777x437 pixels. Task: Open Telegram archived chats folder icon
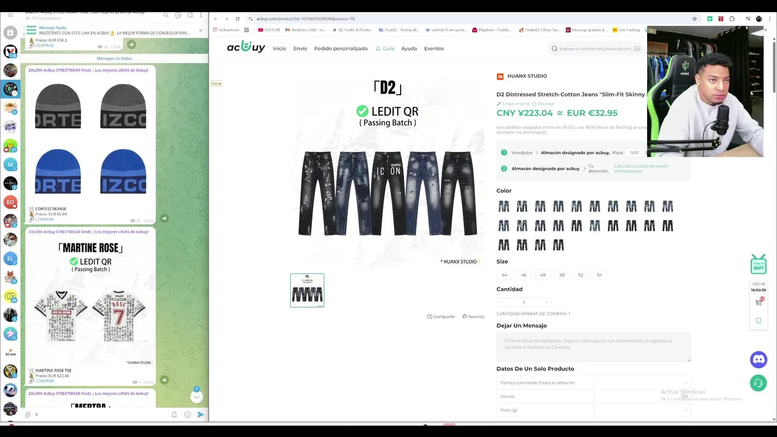10,32
